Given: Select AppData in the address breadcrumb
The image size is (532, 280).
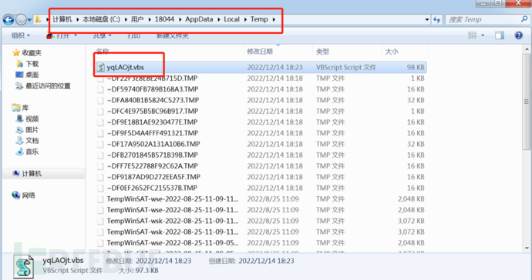Looking at the screenshot, I should 199,19.
